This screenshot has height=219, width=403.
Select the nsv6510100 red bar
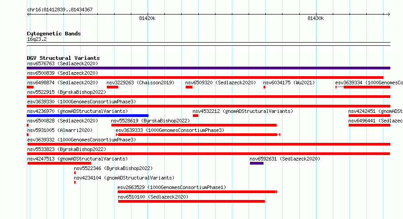pos(192,201)
